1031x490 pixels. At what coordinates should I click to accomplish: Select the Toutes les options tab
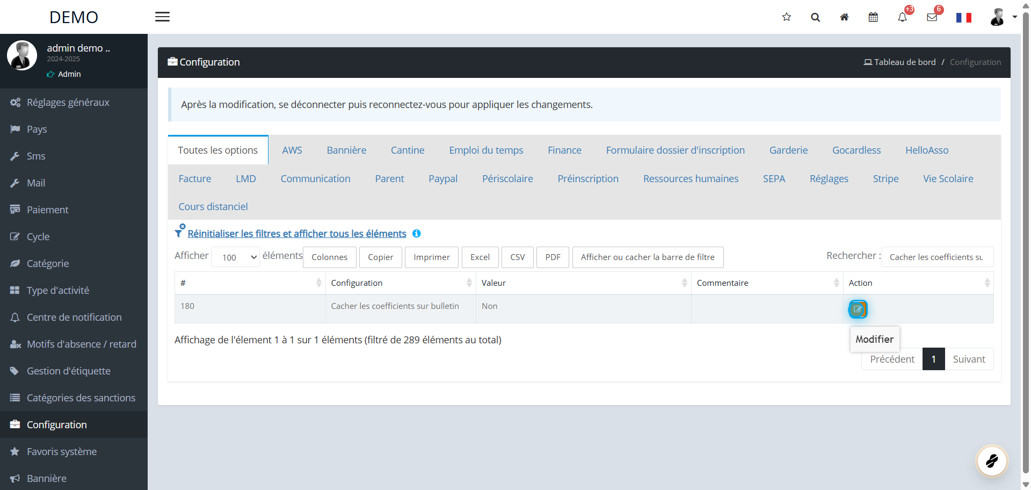218,150
